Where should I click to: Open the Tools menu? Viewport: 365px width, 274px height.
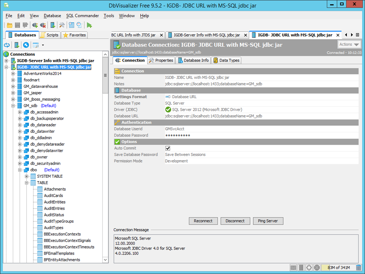coord(109,16)
